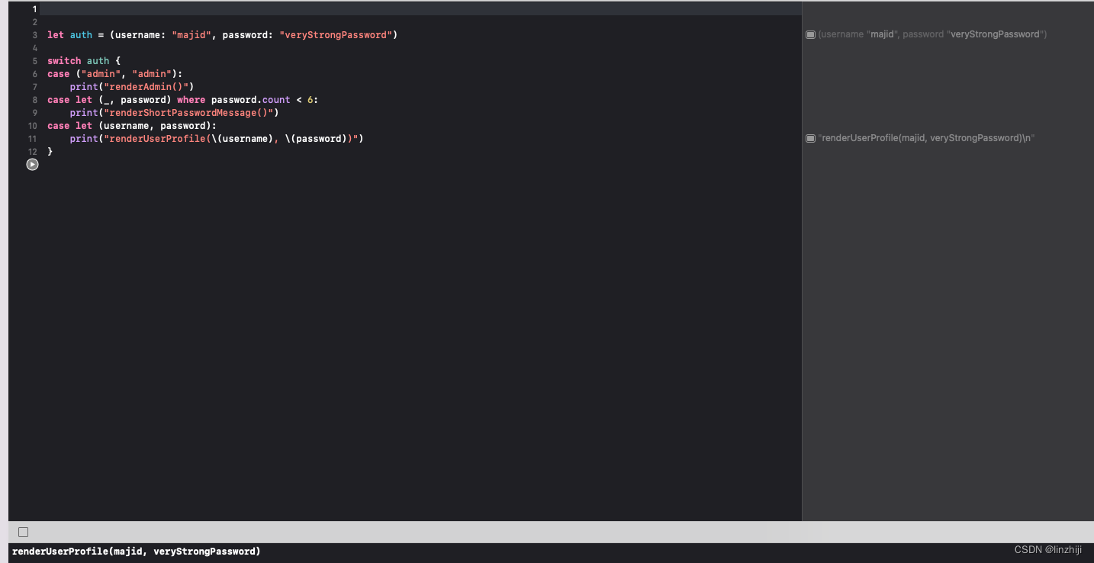Screen dimensions: 1094x563
Task: Click line number 7 gutter to set breakpoint
Action: [34, 86]
